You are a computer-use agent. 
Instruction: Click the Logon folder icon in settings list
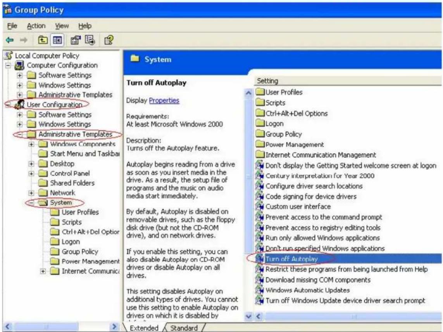point(260,123)
